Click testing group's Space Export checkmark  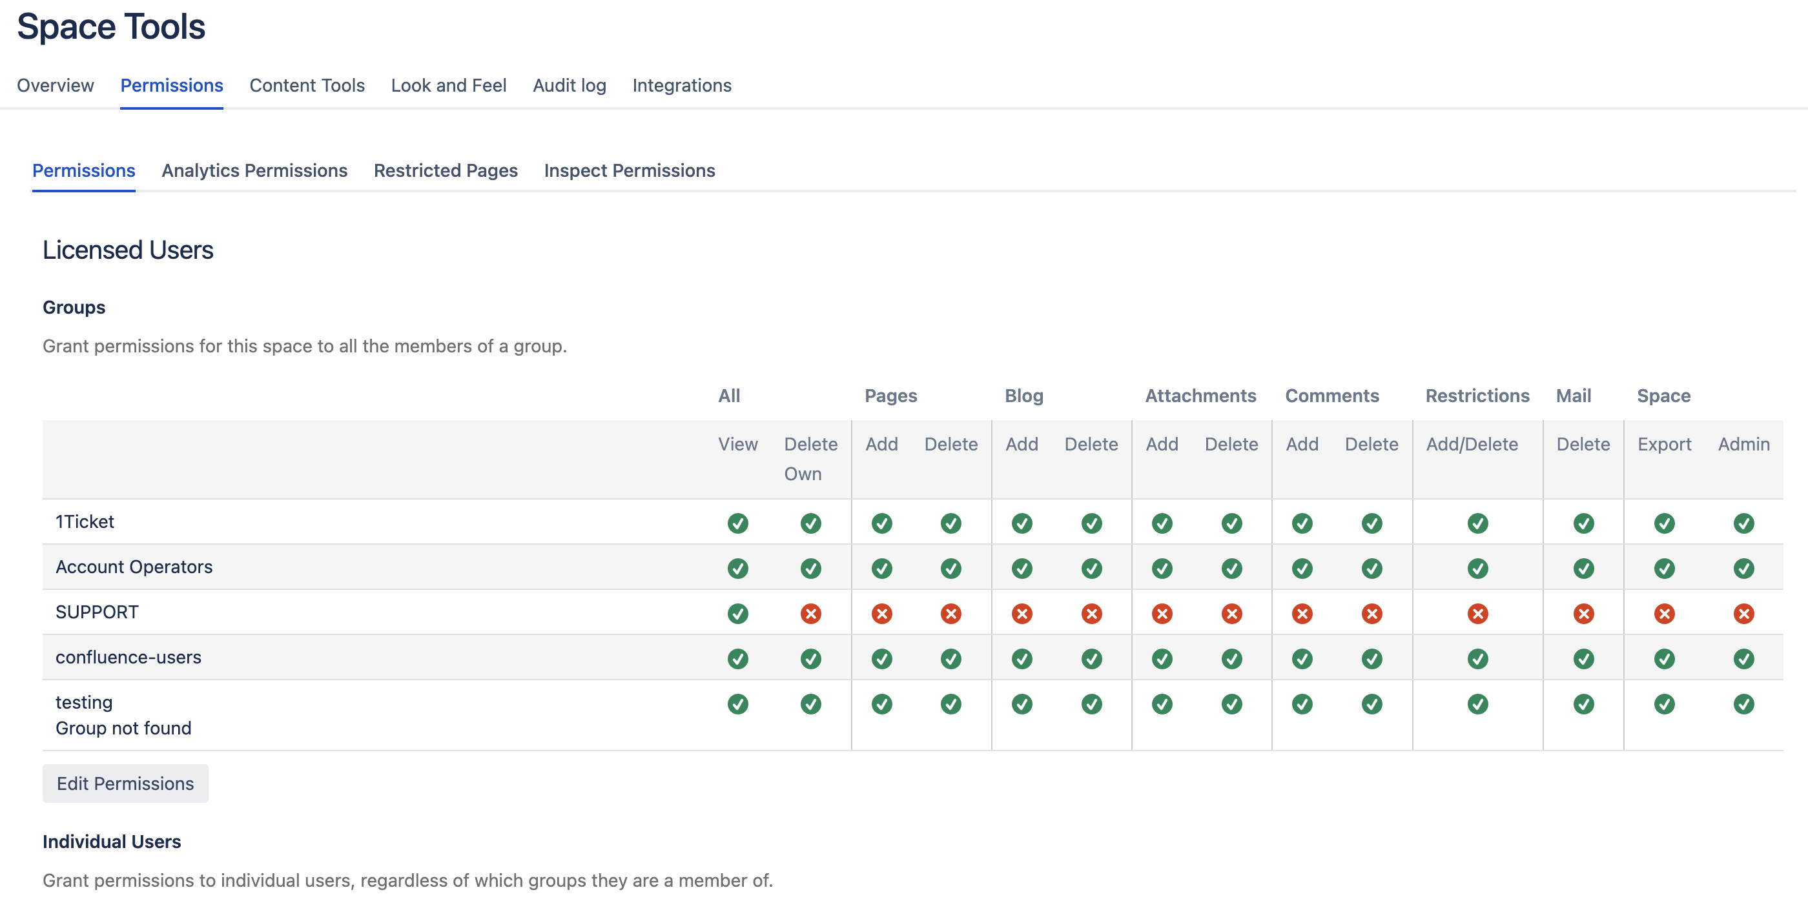1664,703
